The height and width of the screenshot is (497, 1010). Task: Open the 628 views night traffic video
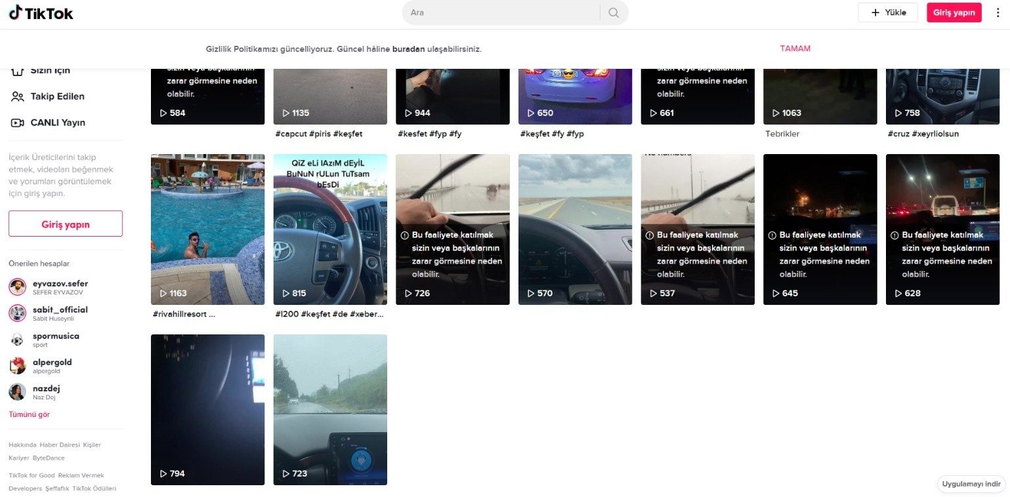[942, 229]
